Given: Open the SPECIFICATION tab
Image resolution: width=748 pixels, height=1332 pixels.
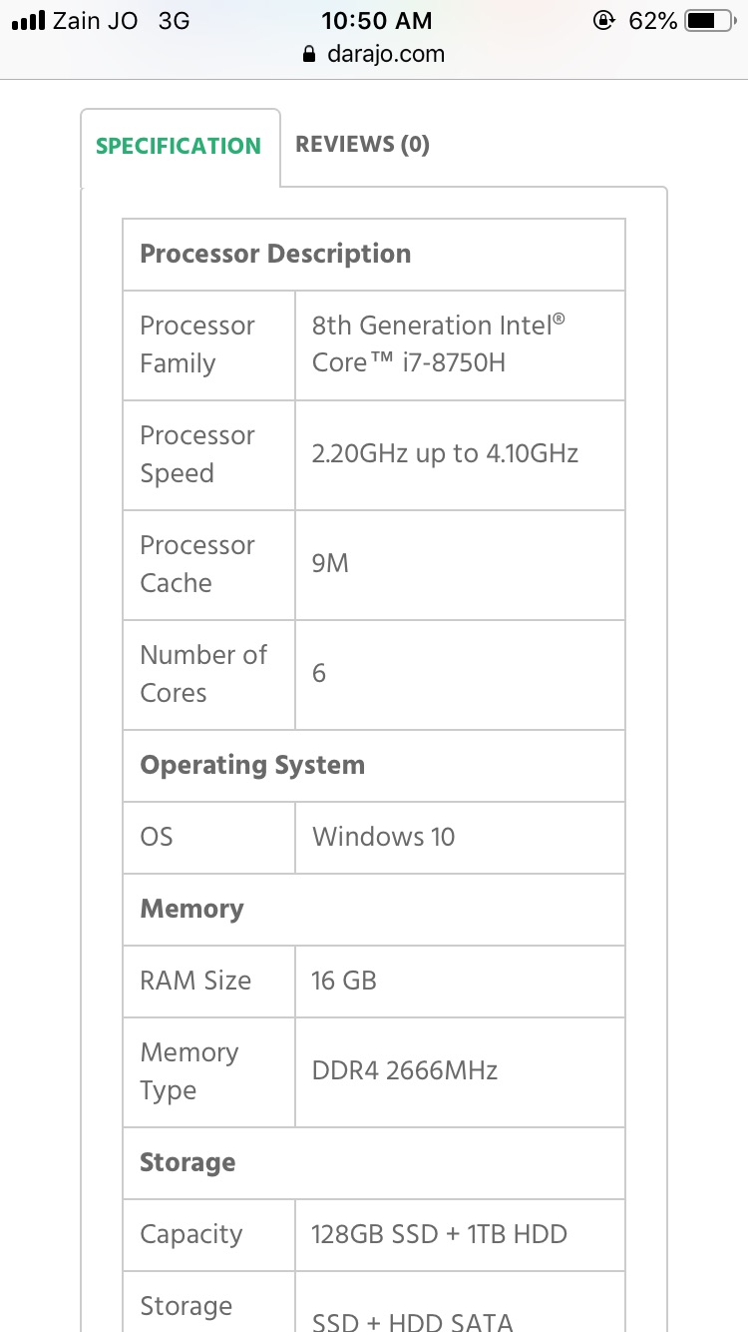Looking at the screenshot, I should click(x=179, y=146).
